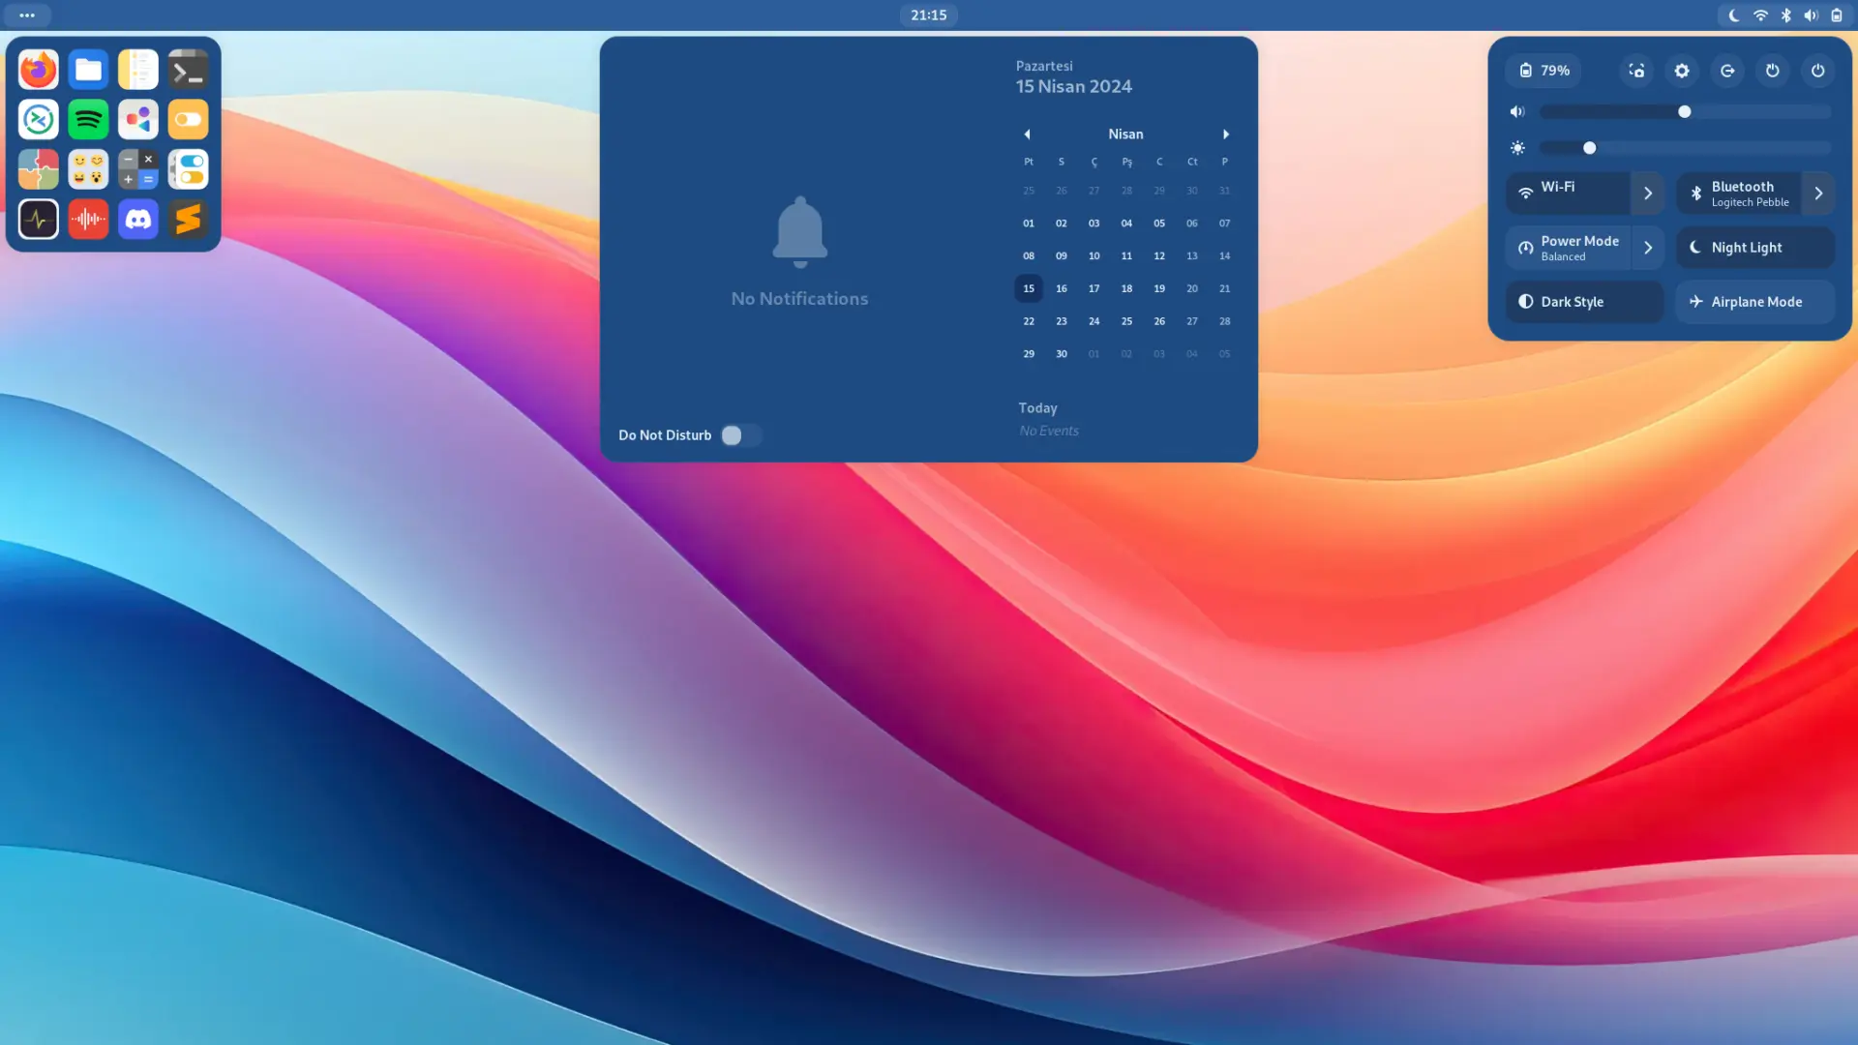The height and width of the screenshot is (1045, 1858).
Task: Open the yellow Notes app icon
Action: point(138,70)
